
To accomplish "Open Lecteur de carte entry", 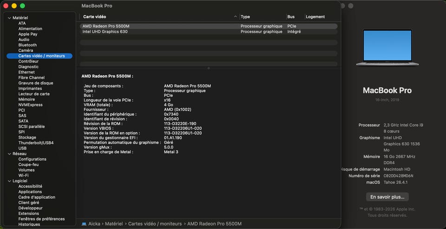I will 34,94.
